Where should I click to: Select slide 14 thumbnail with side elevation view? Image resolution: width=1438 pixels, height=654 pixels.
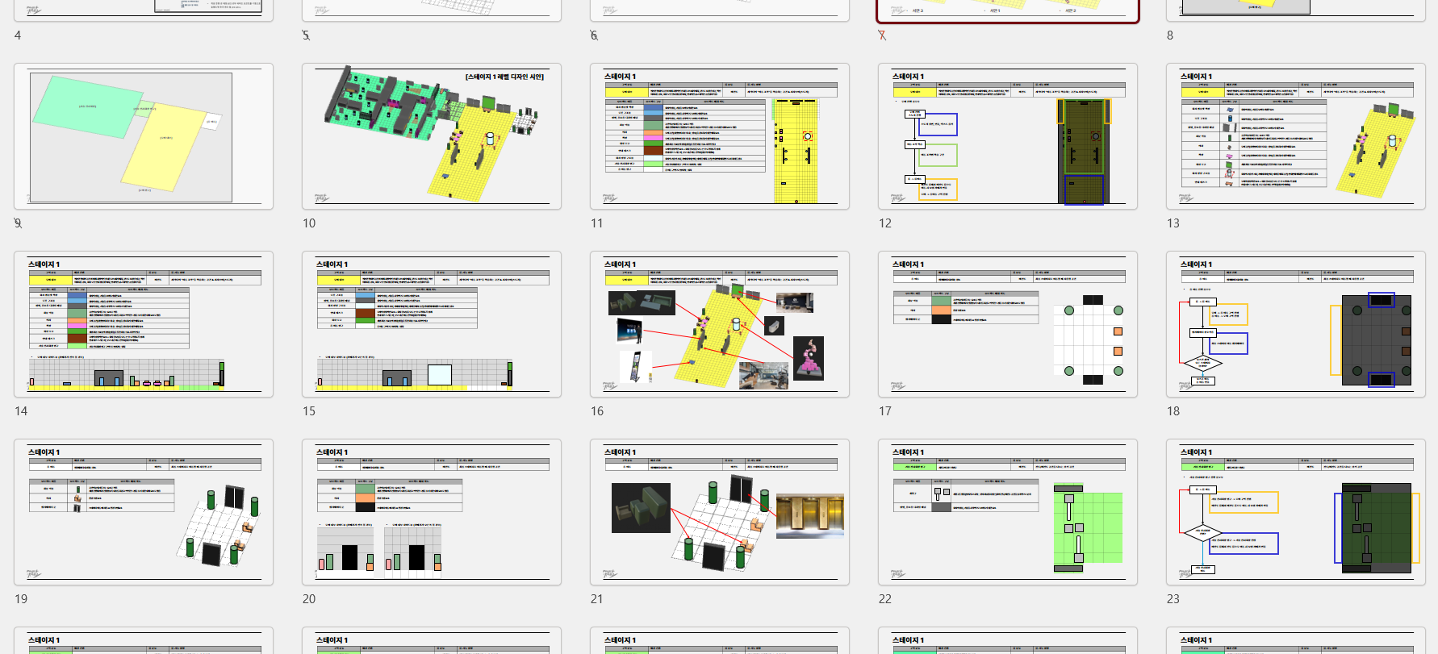coord(144,324)
